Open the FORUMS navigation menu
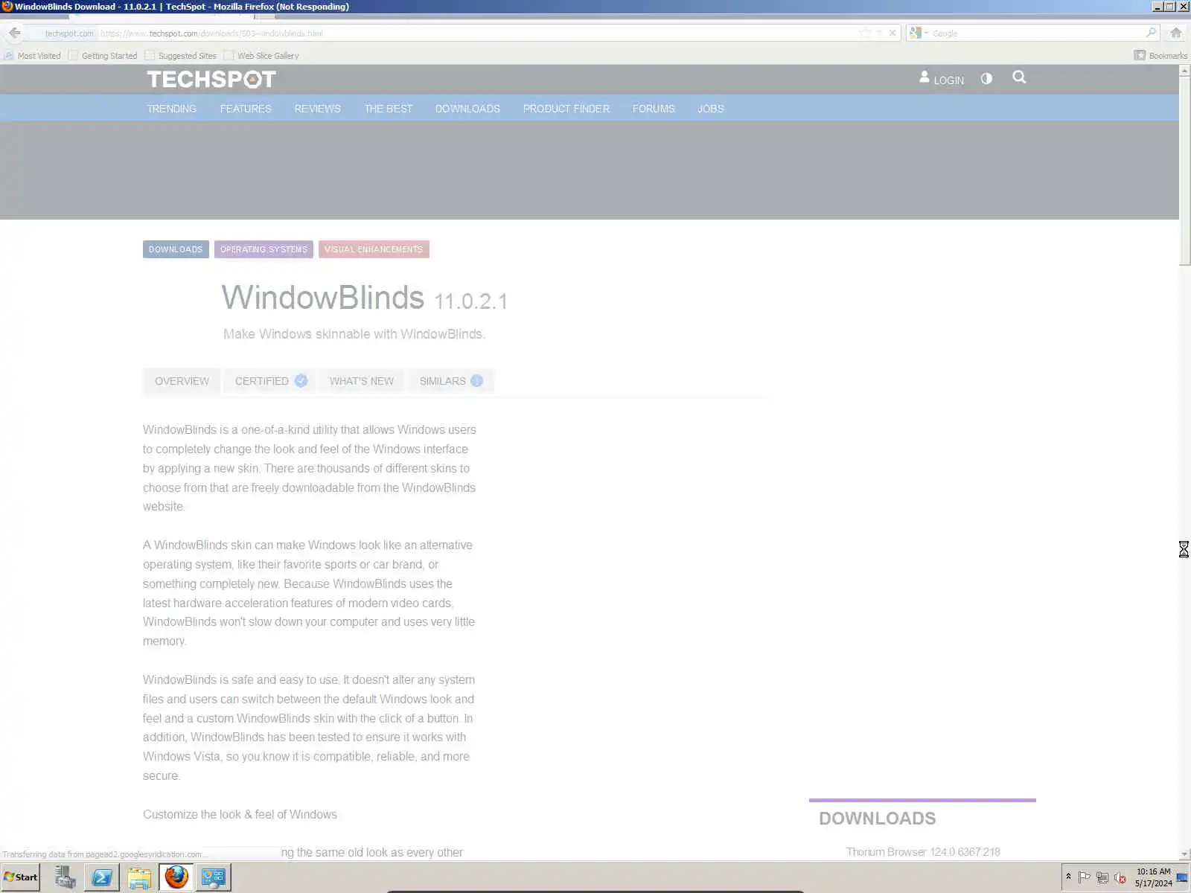The width and height of the screenshot is (1191, 893). (x=654, y=109)
